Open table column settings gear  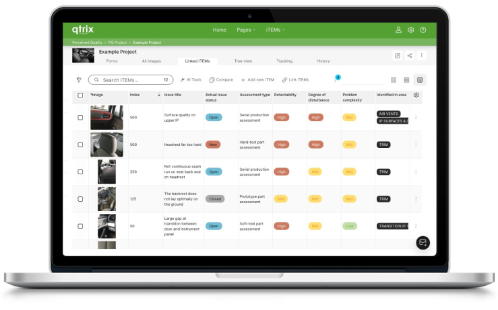pyautogui.click(x=416, y=95)
